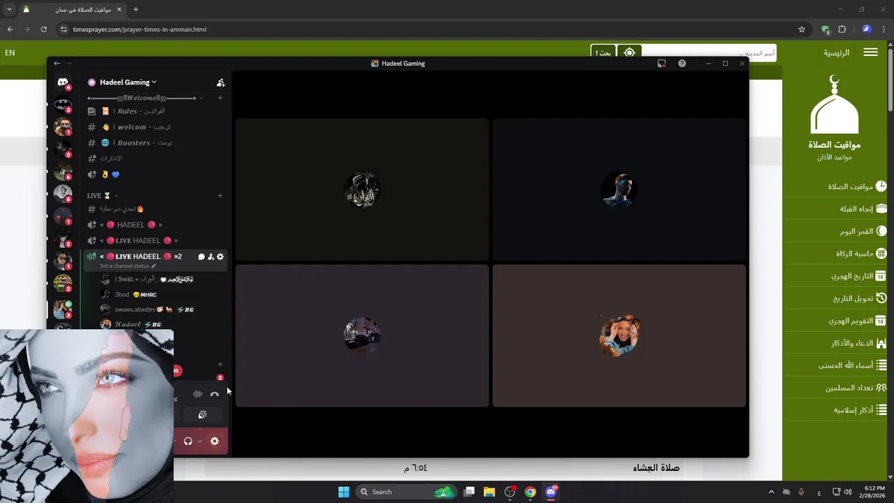The width and height of the screenshot is (894, 503).
Task: Open soundboard button
Action: point(202,415)
